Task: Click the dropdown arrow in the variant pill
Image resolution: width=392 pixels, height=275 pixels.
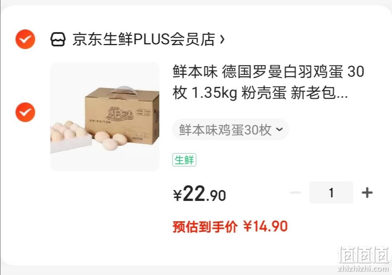Action: click(x=279, y=129)
